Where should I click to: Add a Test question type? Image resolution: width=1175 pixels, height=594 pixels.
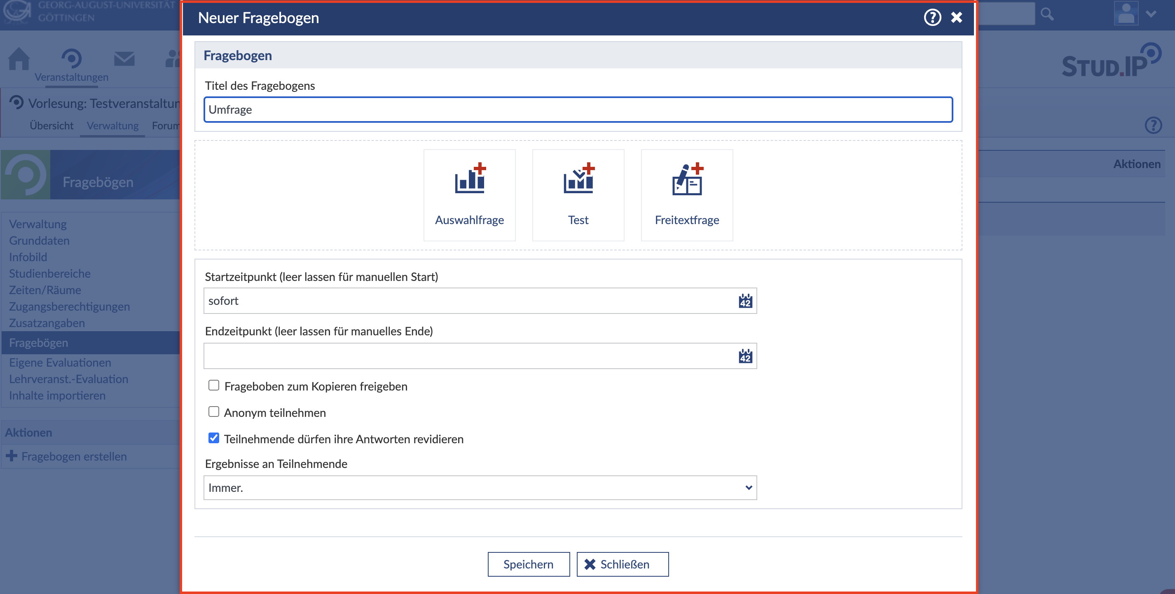(x=578, y=195)
